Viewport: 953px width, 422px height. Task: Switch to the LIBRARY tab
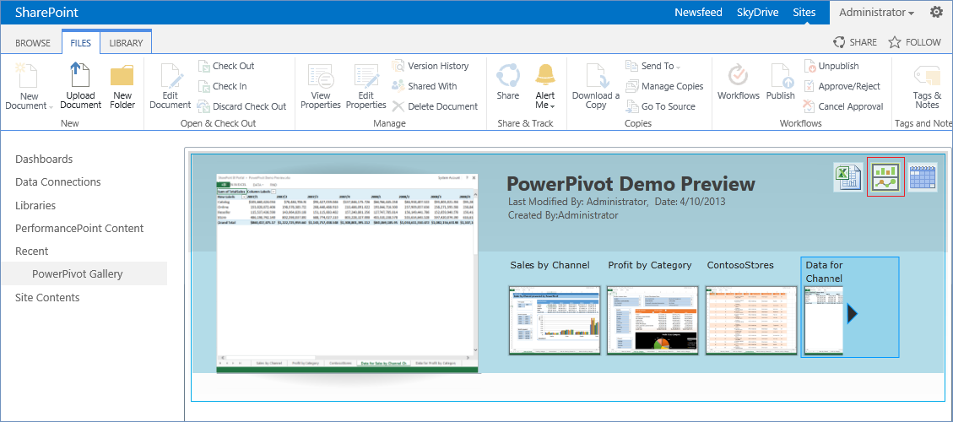pos(126,43)
